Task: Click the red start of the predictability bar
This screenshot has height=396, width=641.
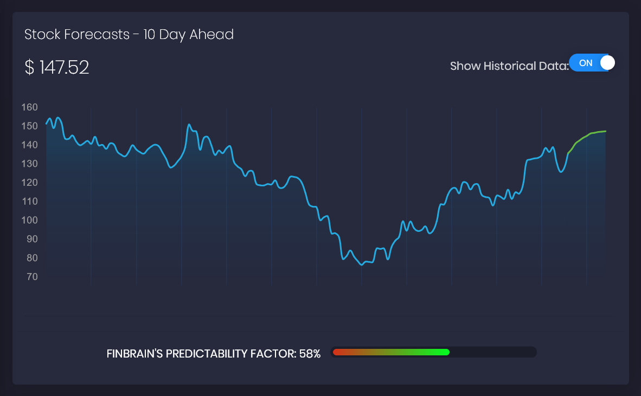Action: [337, 352]
